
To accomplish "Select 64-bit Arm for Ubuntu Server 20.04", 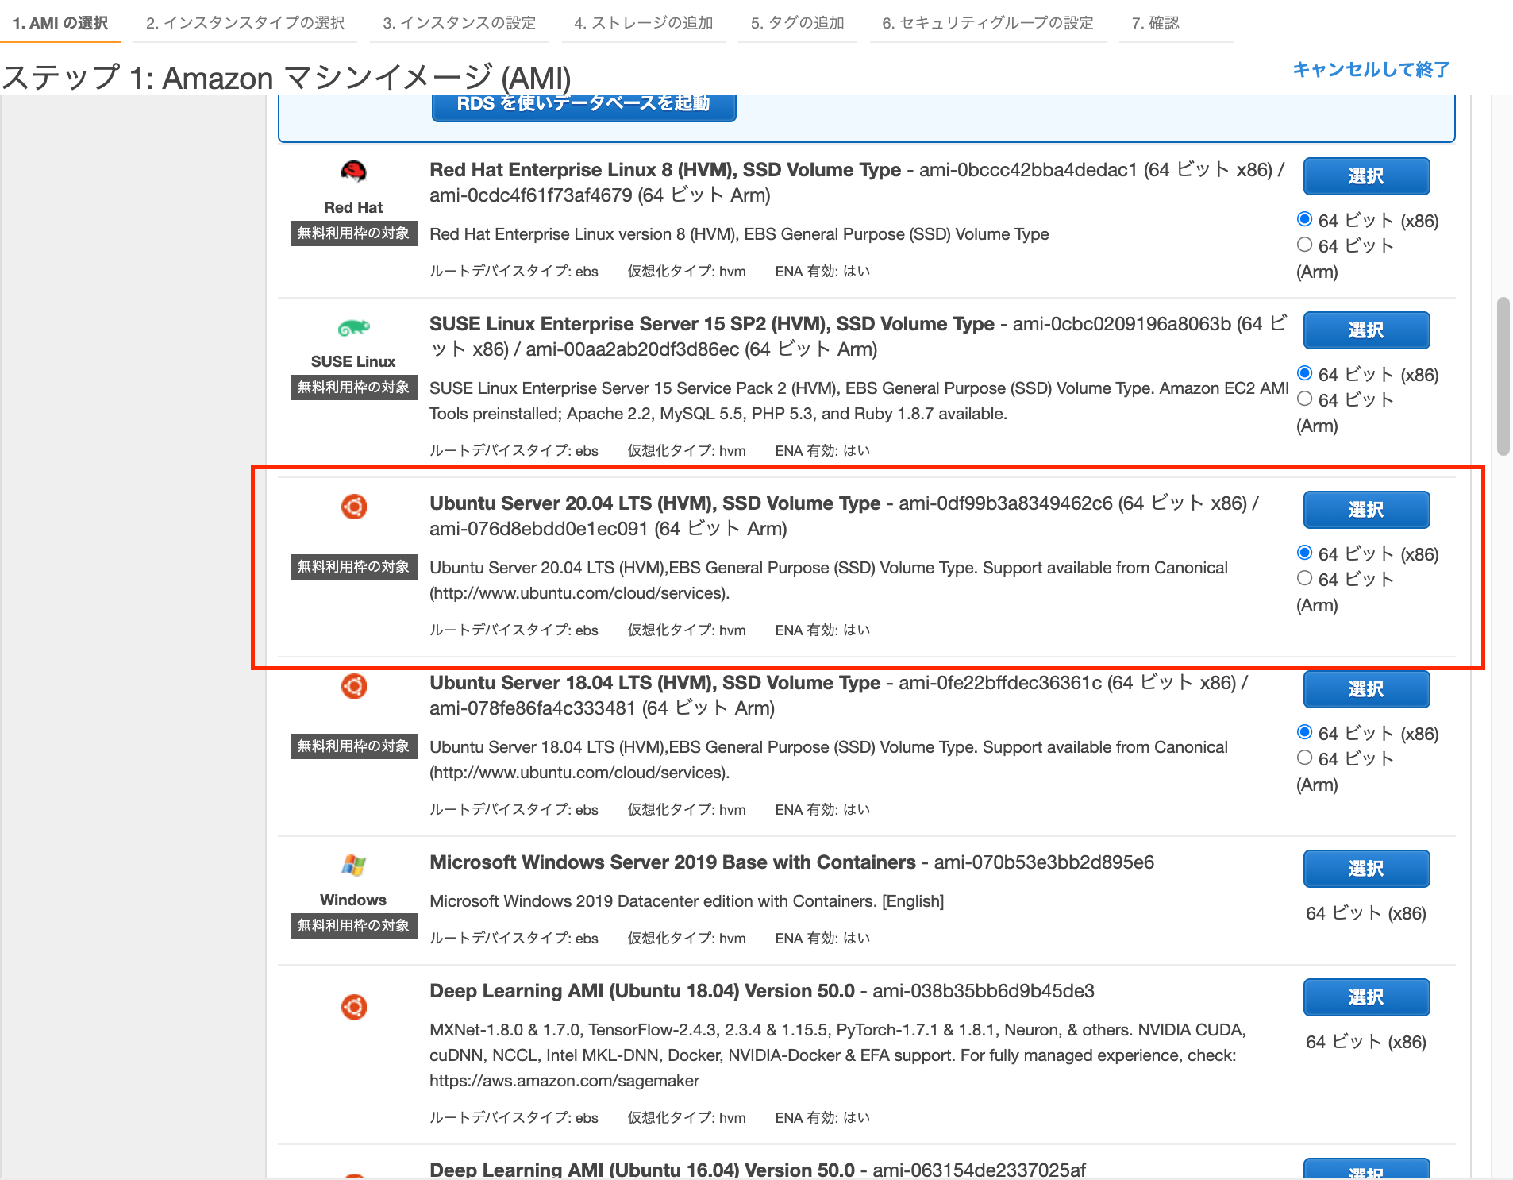I will pos(1304,578).
